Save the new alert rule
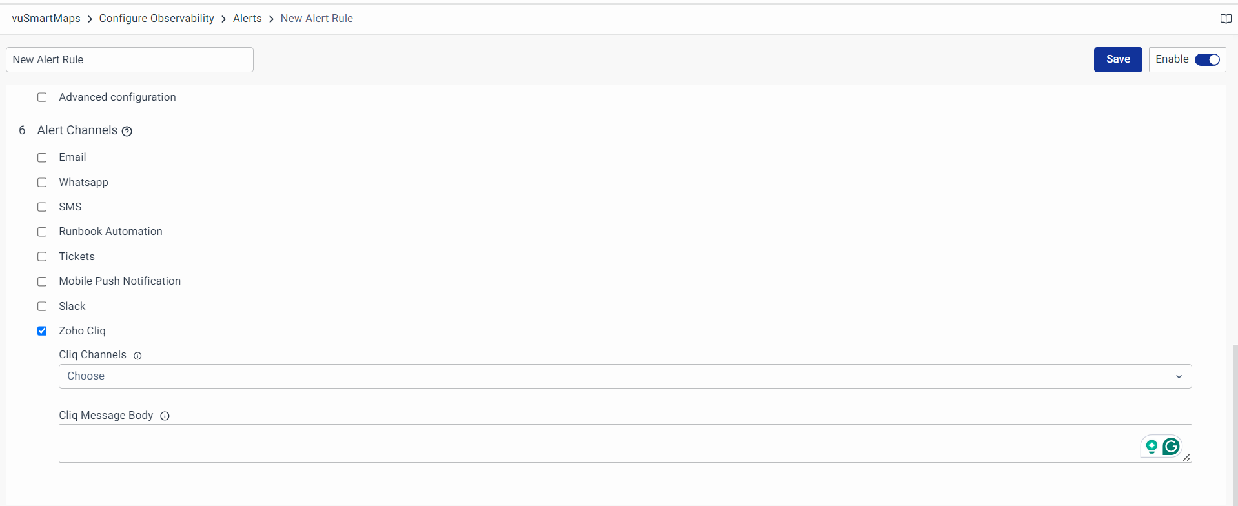Screen dimensions: 1238x506 (1117, 59)
